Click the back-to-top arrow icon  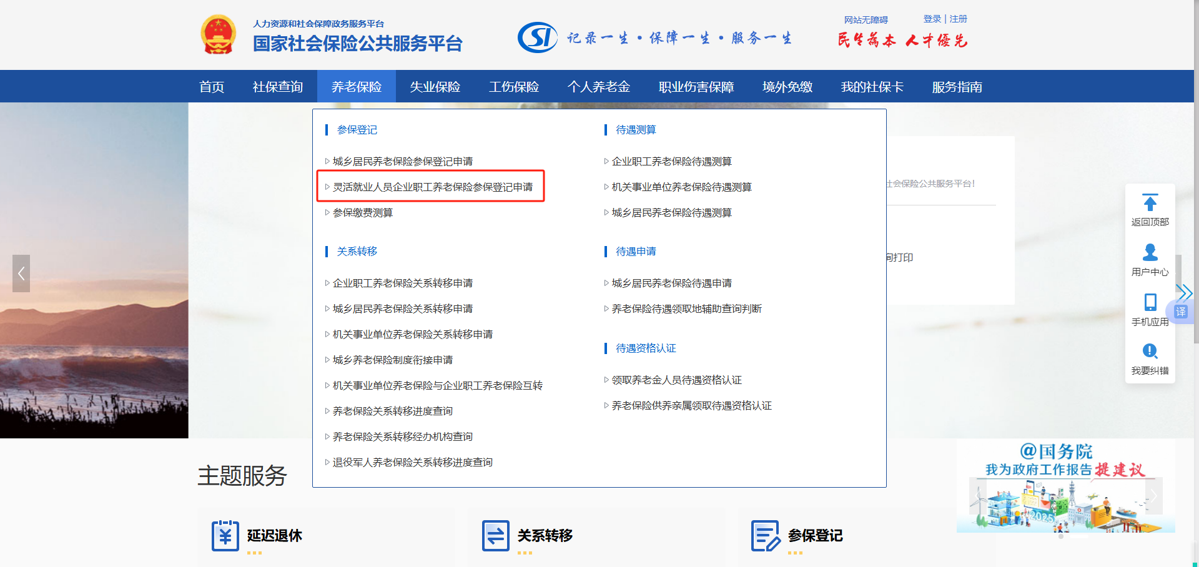pos(1150,203)
